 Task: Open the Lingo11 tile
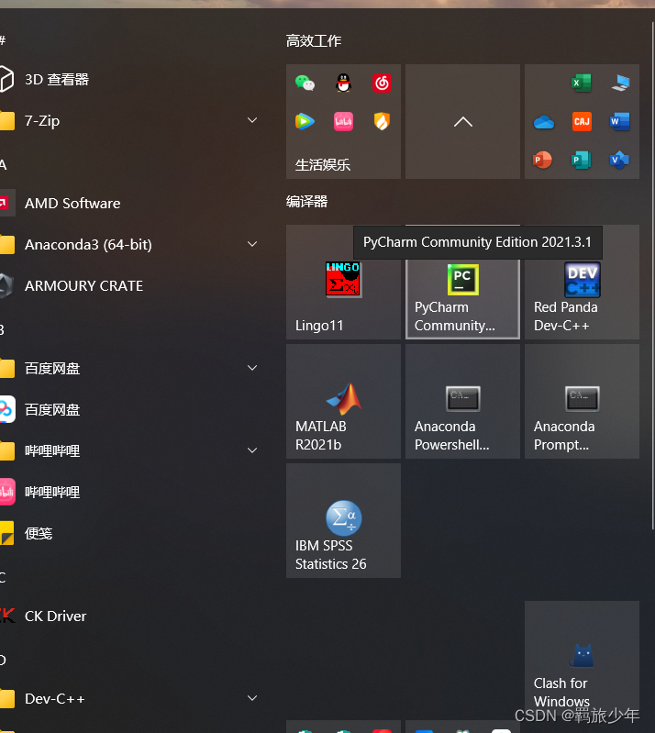pos(344,282)
